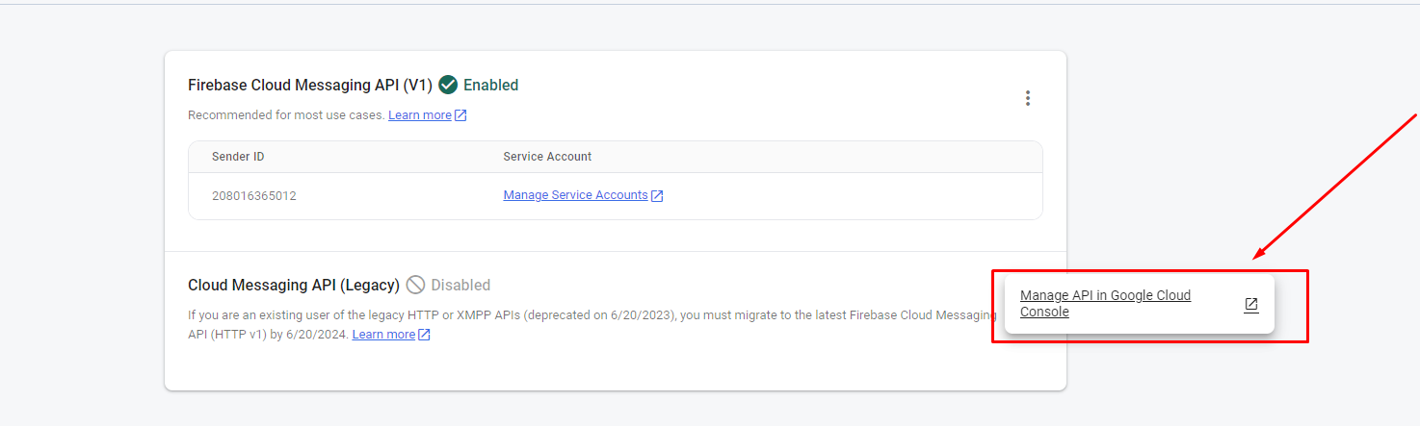This screenshot has height=426, width=1420.
Task: Click external-link icon in Manage API popup
Action: click(1250, 304)
